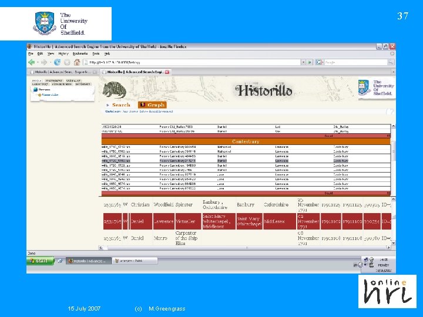Image resolution: width=423 pixels, height=317 pixels.
Task: Open the Tools menu
Action: pyautogui.click(x=96, y=53)
